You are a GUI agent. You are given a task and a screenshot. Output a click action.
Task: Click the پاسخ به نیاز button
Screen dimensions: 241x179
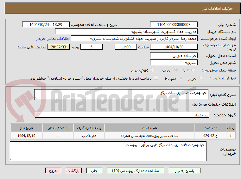click(184, 171)
